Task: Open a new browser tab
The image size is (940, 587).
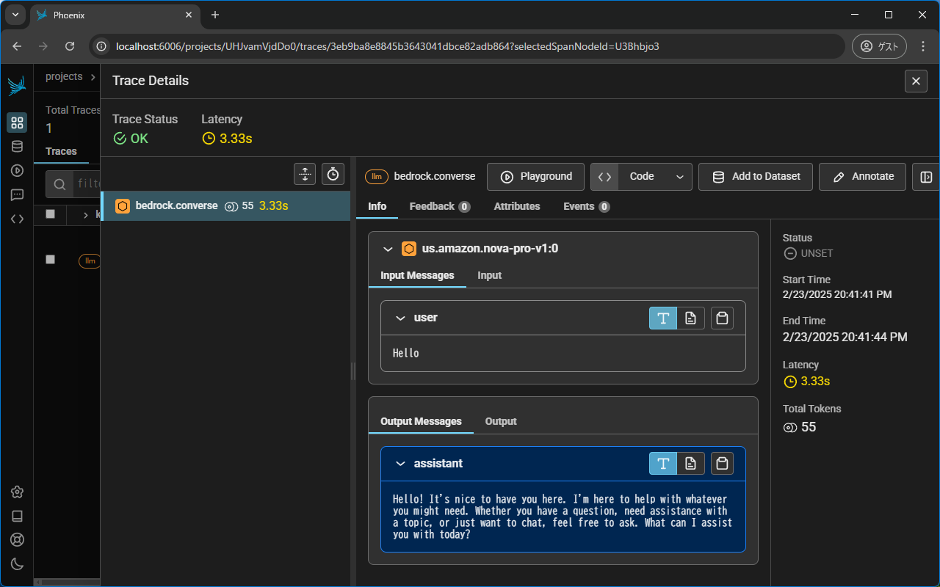Action: pyautogui.click(x=214, y=15)
